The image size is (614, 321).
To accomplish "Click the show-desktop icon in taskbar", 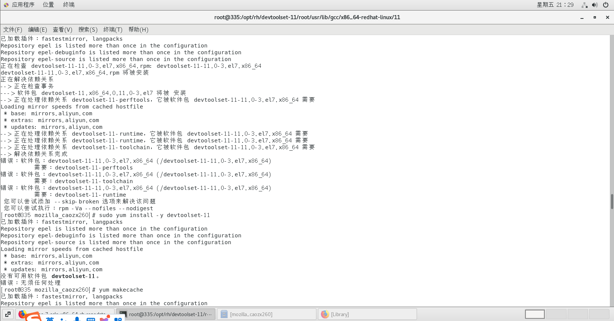I will pos(8,314).
